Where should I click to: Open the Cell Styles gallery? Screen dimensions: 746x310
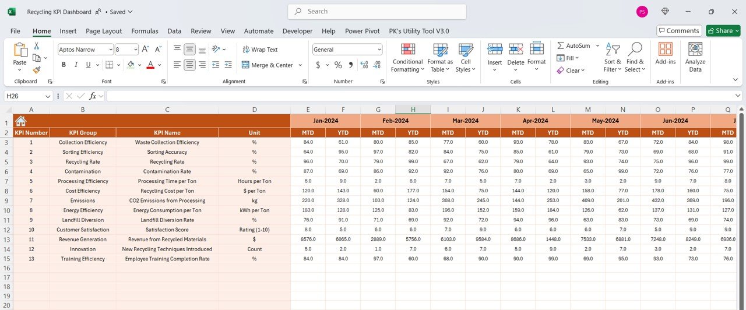[x=466, y=57]
